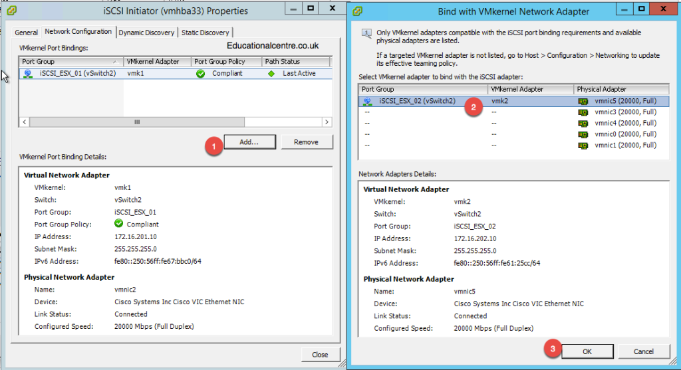Click Cancel in the Bind dialog
Image resolution: width=681 pixels, height=370 pixels.
[644, 351]
